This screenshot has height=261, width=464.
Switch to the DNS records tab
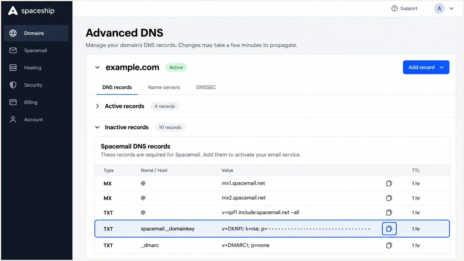(117, 87)
